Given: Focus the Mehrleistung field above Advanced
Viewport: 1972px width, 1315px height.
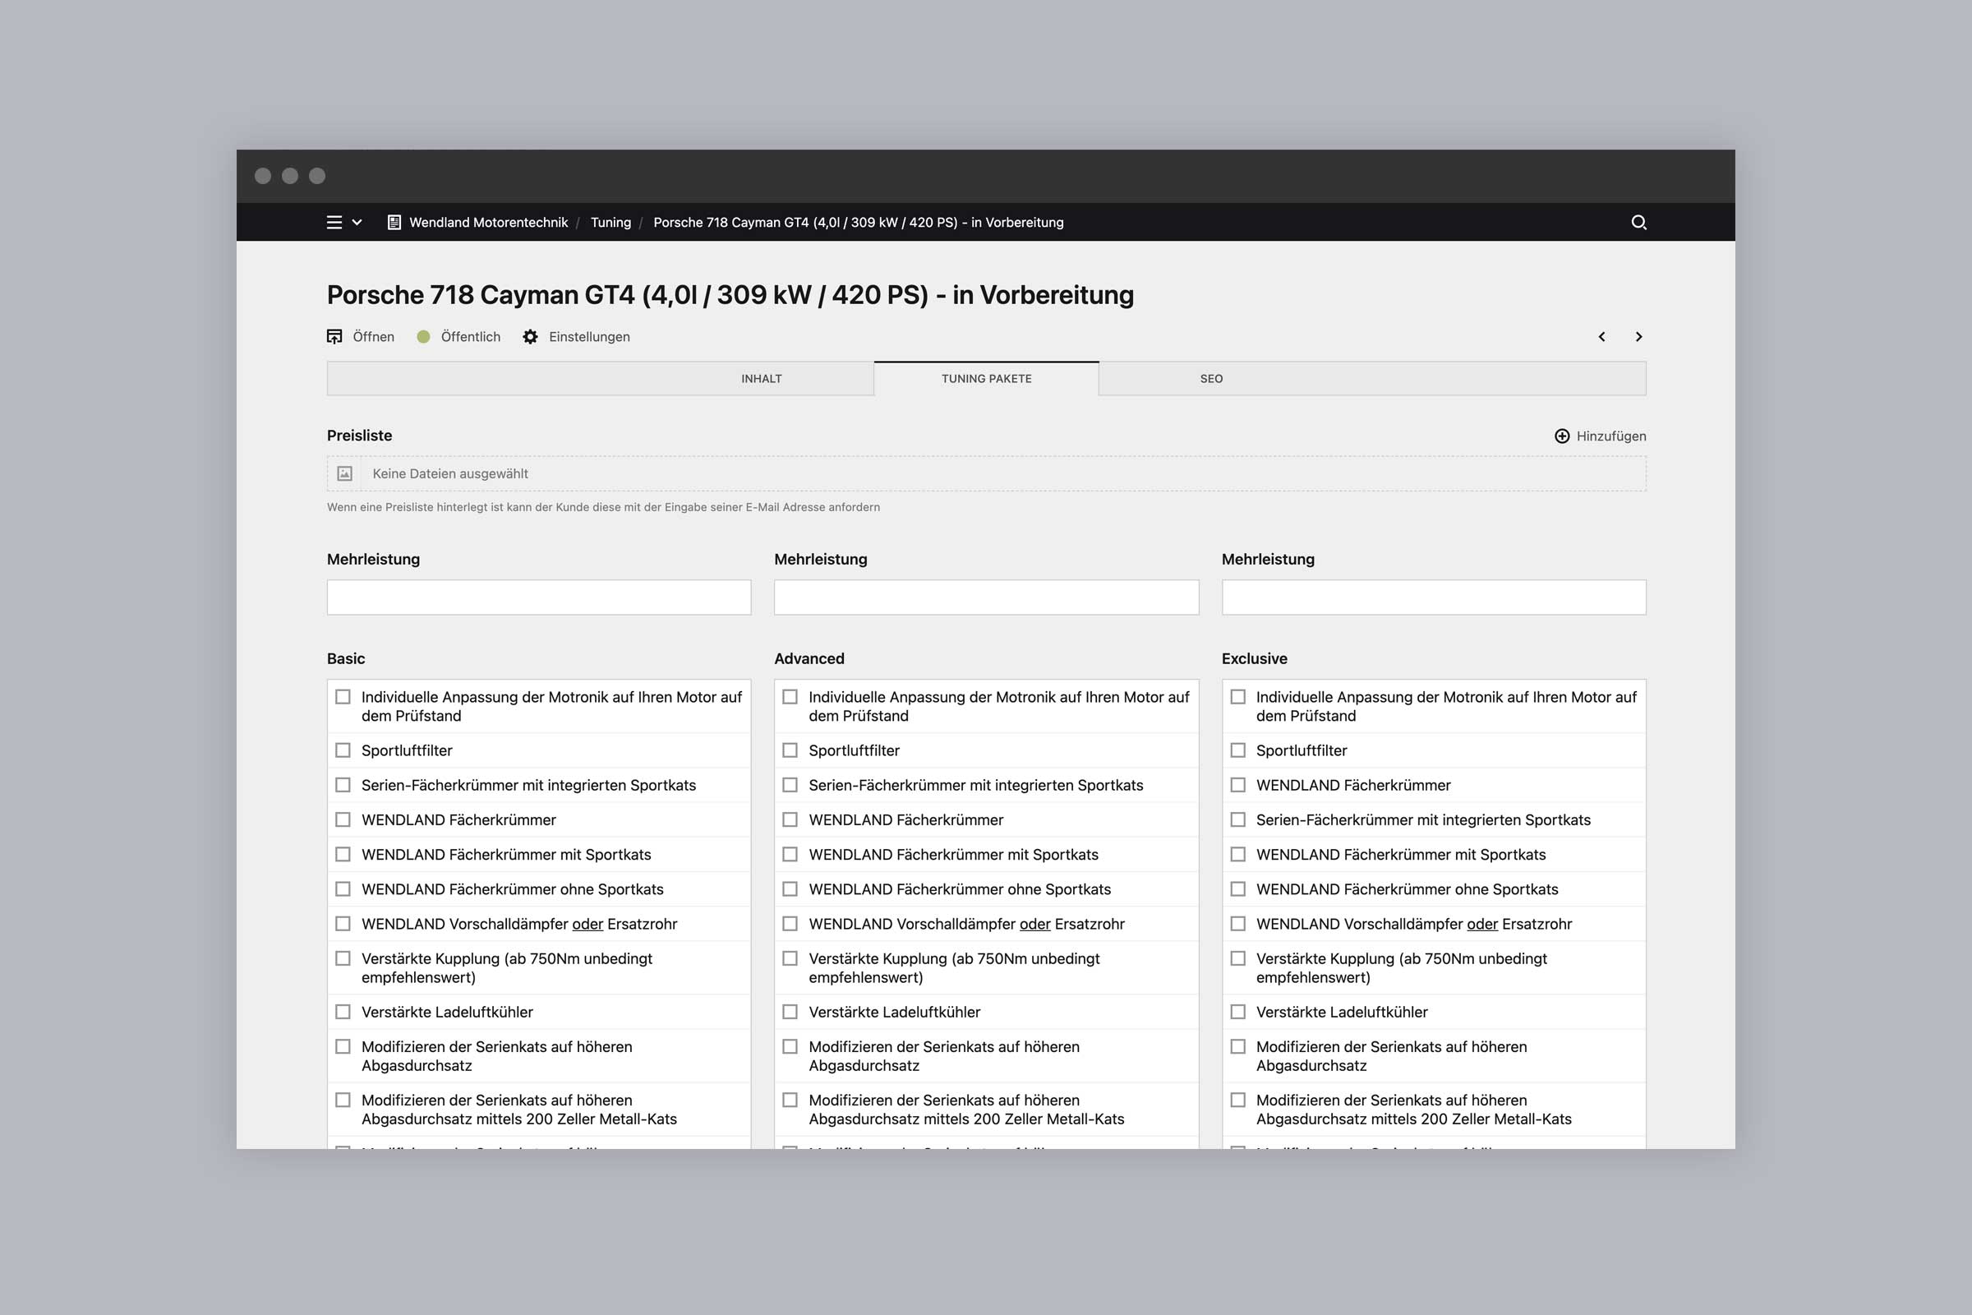Looking at the screenshot, I should (986, 598).
